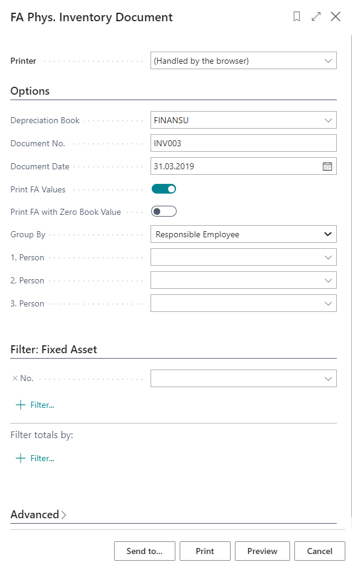Open the calendar picker for Document Date
Screen dimensions: 352x568
pos(327,166)
